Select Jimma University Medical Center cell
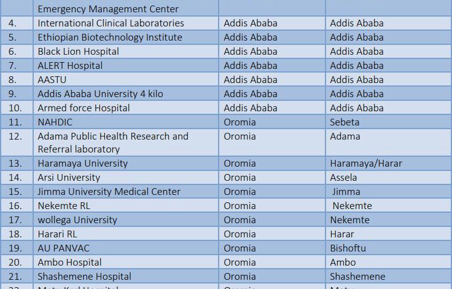Screen dimensions: 452x289 click(126, 192)
